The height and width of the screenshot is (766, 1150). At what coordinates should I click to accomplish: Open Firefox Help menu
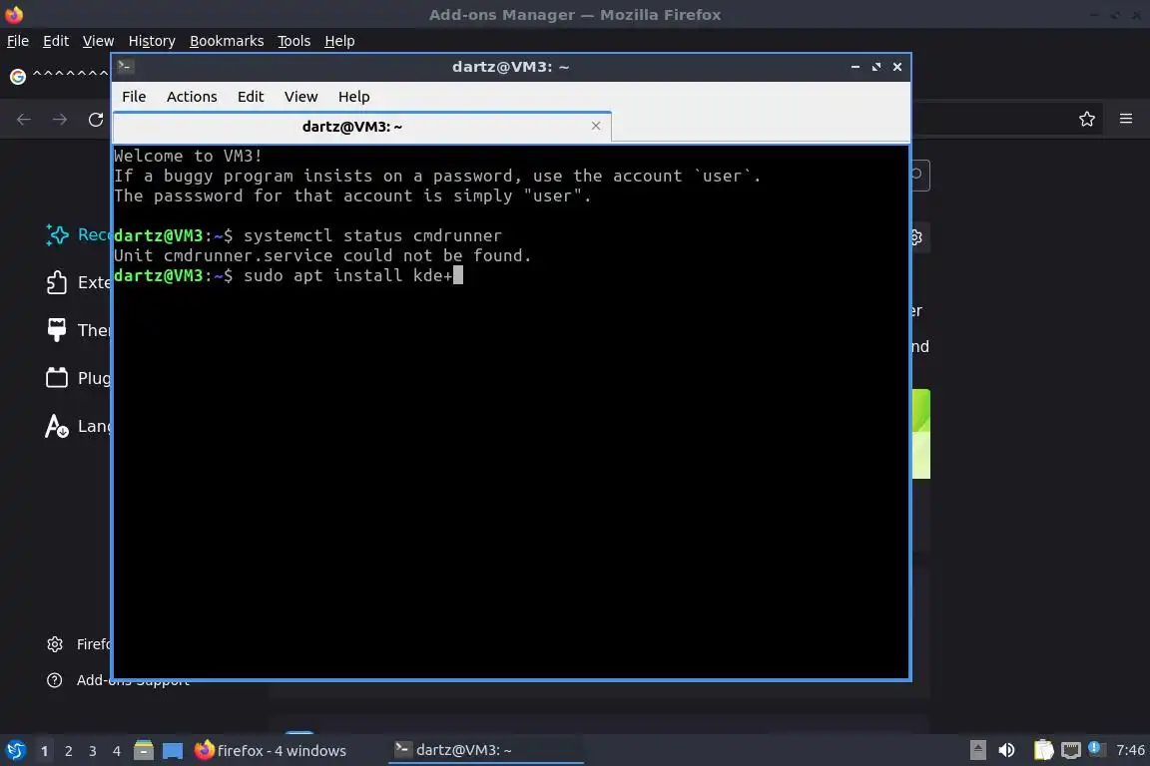[339, 41]
